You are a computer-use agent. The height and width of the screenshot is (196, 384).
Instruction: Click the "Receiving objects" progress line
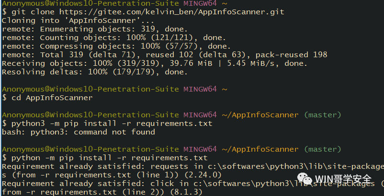pyautogui.click(x=154, y=63)
